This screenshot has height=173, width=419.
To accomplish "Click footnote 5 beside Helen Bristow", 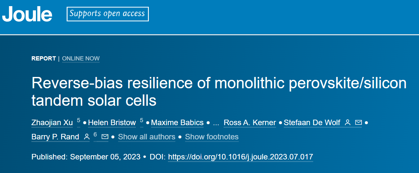I will pyautogui.click(x=141, y=121).
